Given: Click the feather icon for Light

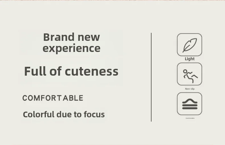Looking at the screenshot, I should tap(189, 45).
